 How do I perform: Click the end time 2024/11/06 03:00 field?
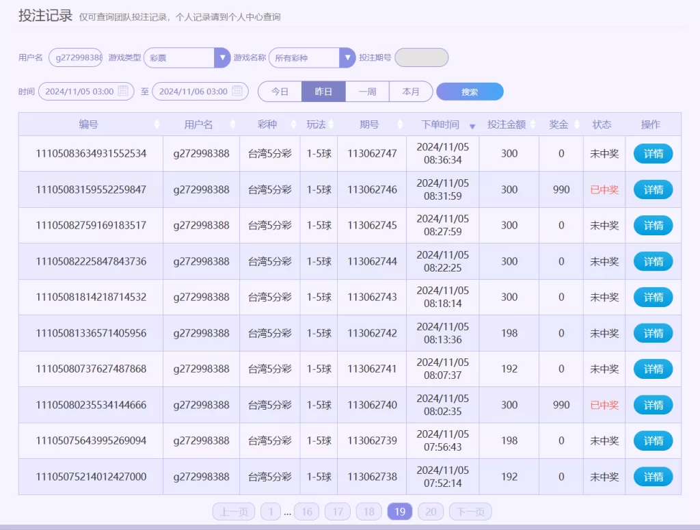(x=200, y=92)
